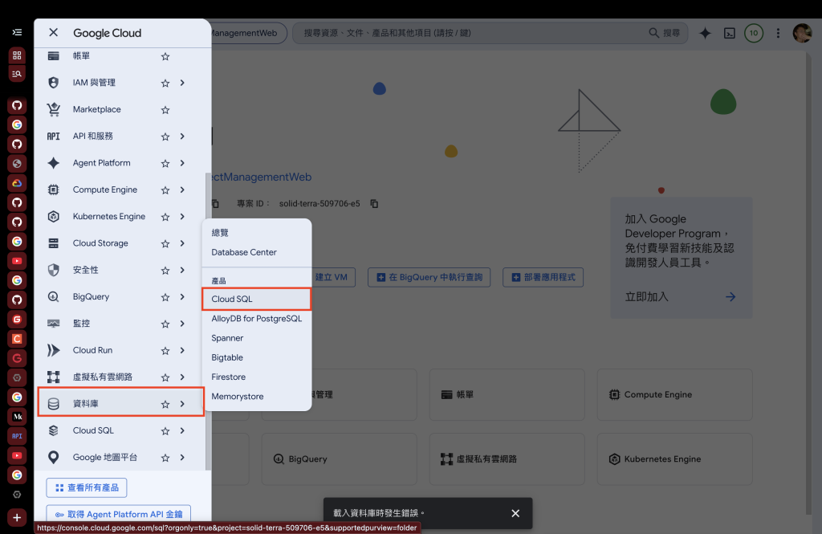Select Cloud SQL in the database submenu
This screenshot has height=534, width=822.
point(257,299)
